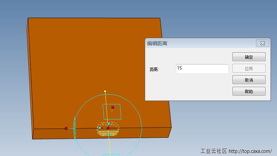Click the 距离 distance input field

point(202,69)
